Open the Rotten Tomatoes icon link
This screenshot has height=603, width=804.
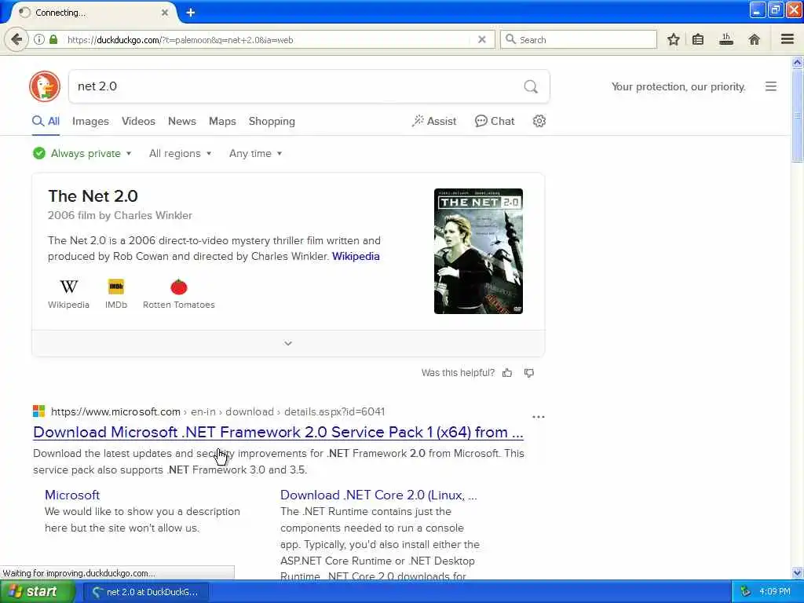(178, 294)
